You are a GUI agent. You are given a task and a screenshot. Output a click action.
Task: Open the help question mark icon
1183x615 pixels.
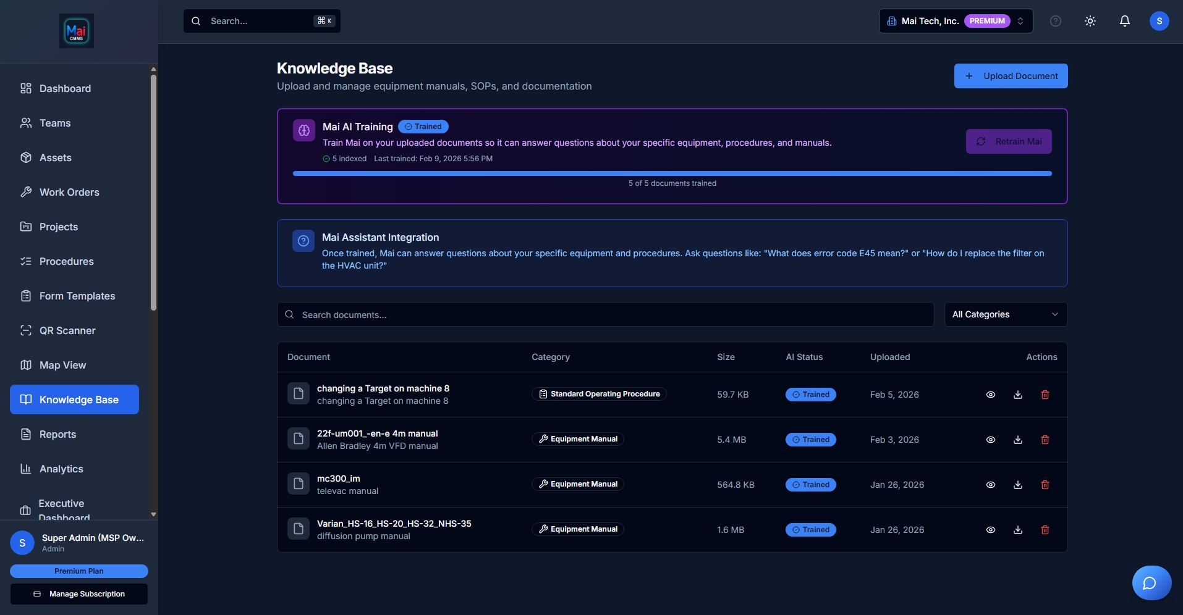pos(1055,20)
